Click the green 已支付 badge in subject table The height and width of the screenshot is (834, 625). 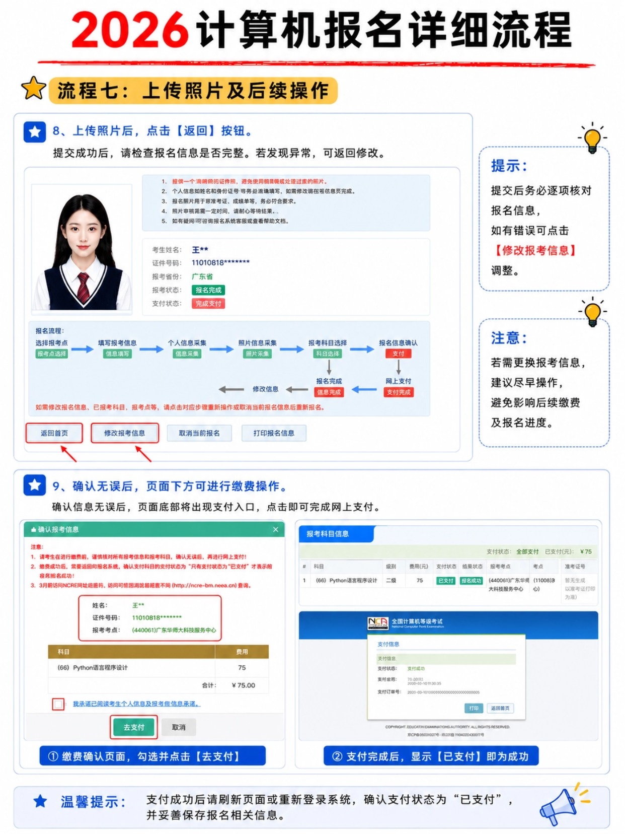point(446,581)
